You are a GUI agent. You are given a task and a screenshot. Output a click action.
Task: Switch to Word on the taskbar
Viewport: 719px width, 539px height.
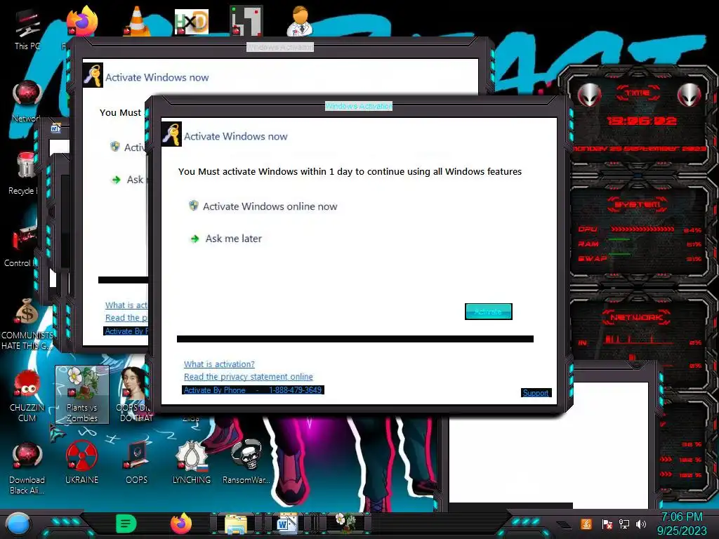pos(287,524)
